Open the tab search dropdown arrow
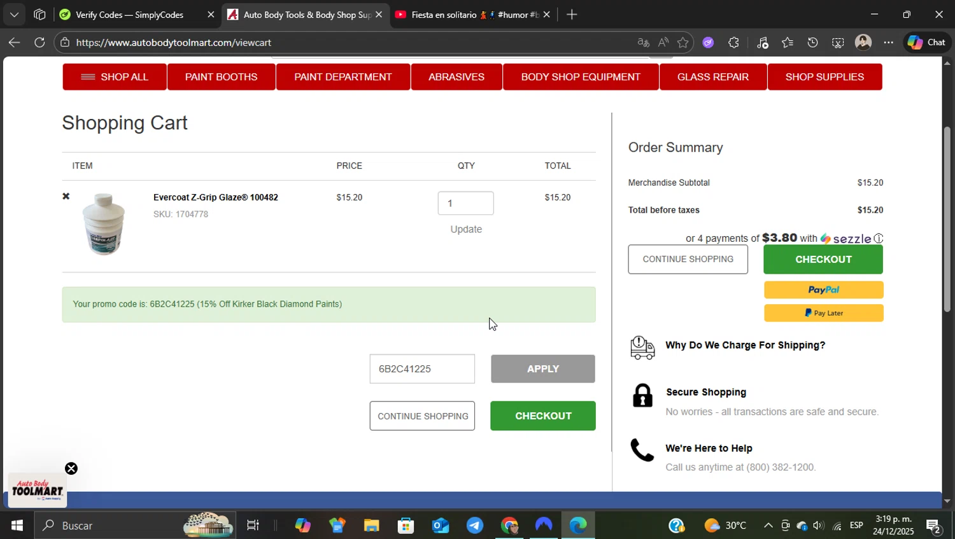 pos(14,15)
